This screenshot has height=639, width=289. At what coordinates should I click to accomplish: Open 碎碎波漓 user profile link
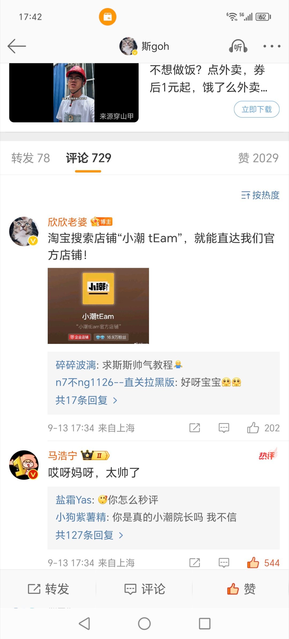coord(75,365)
